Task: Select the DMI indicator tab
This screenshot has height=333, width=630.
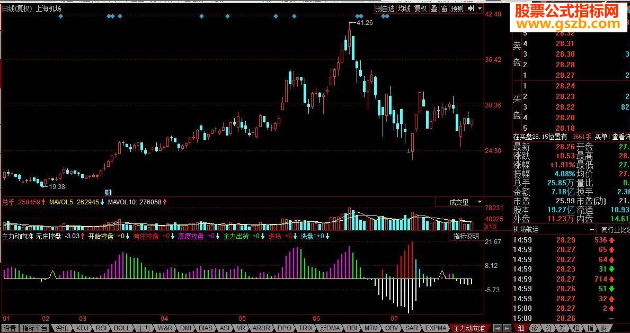Action: click(x=187, y=328)
